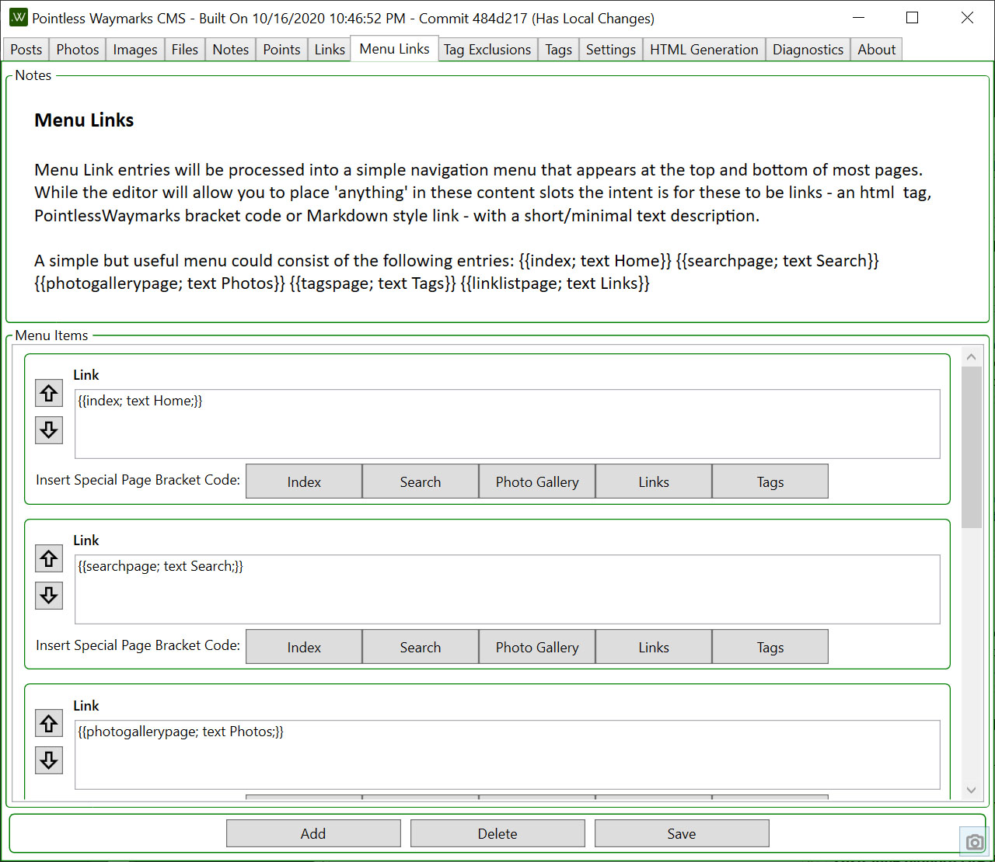The width and height of the screenshot is (995, 862).
Task: Open the Tag Exclusions tab
Action: [x=487, y=49]
